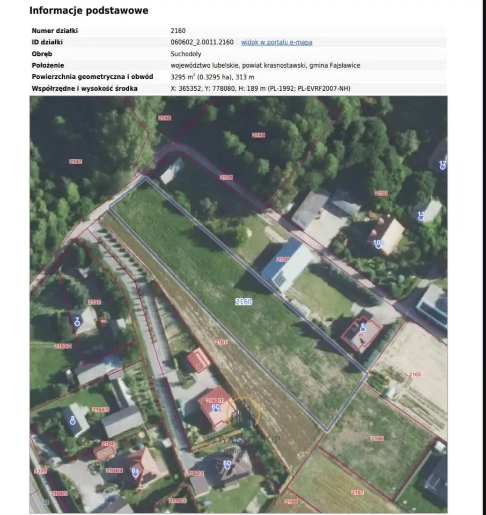Screen dimensions: 486x515
Task: Click the 'Obręb' row label
Action: point(42,54)
